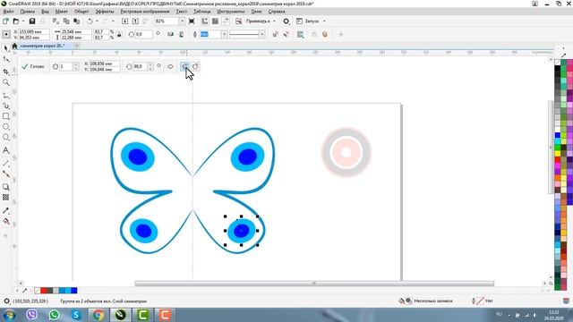573x322 pixels.
Task: Select the Interactive Fill tool
Action: click(x=6, y=221)
